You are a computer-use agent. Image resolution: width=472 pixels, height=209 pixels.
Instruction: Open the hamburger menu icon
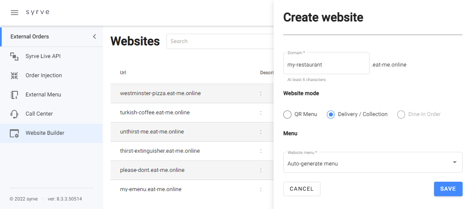(x=15, y=12)
